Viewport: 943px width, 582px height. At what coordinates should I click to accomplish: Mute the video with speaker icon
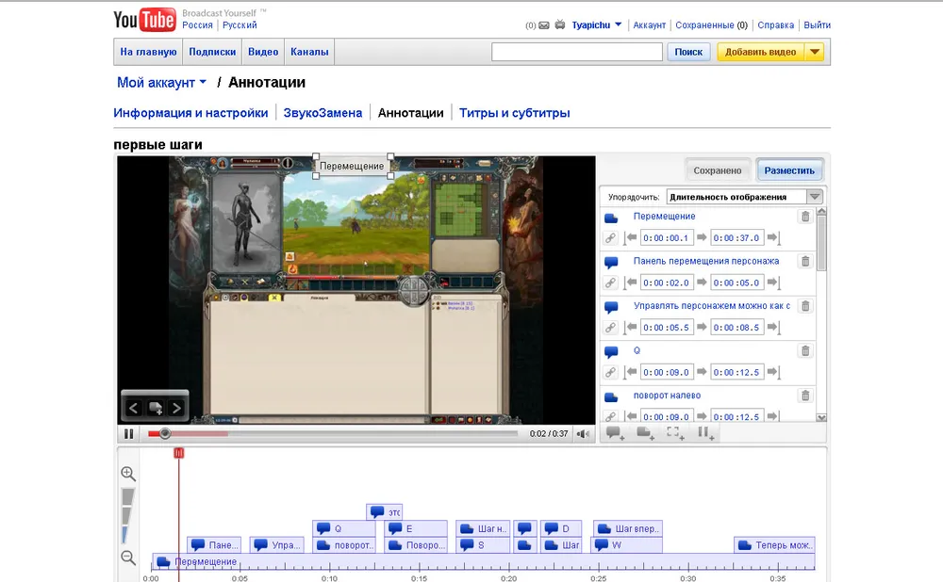585,434
